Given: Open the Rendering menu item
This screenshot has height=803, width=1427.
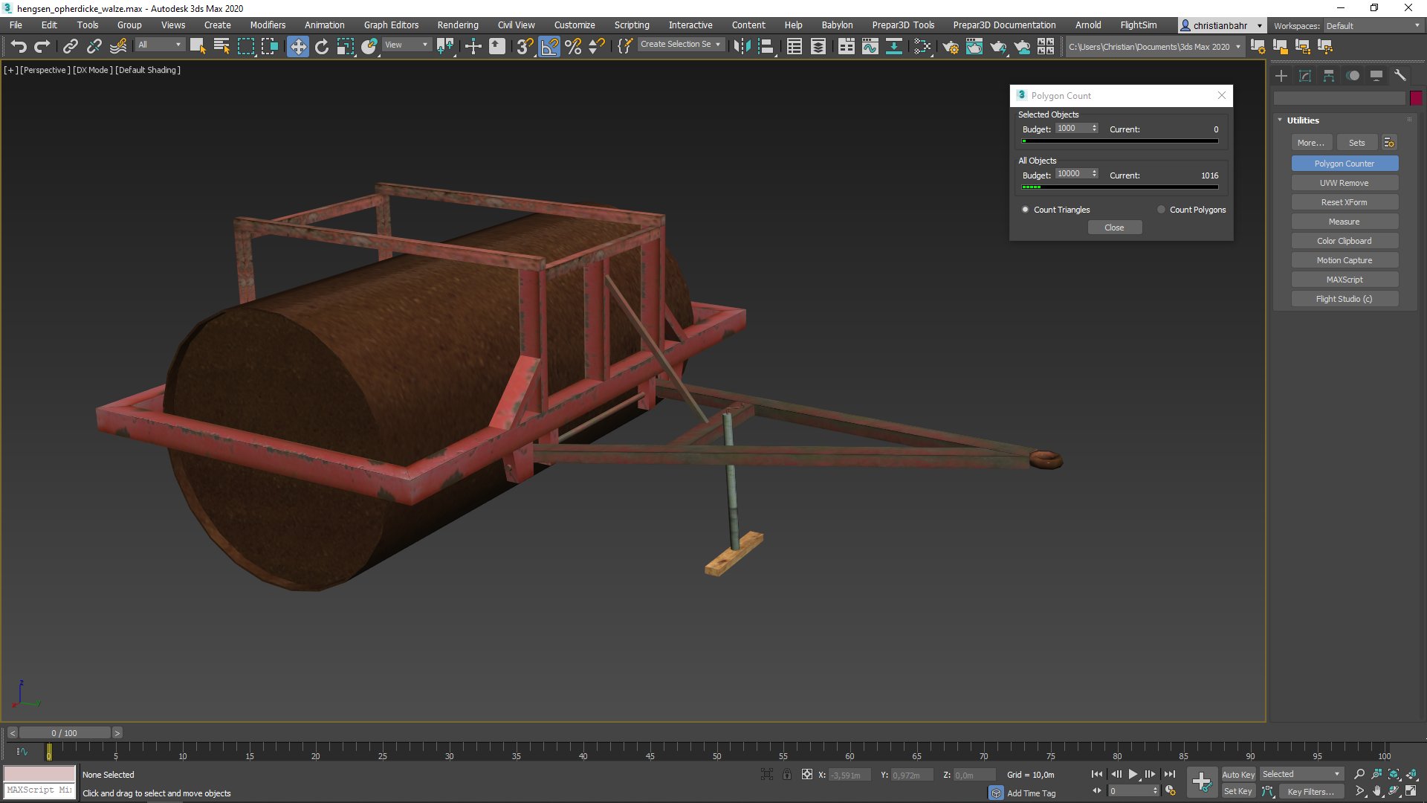Looking at the screenshot, I should point(458,25).
